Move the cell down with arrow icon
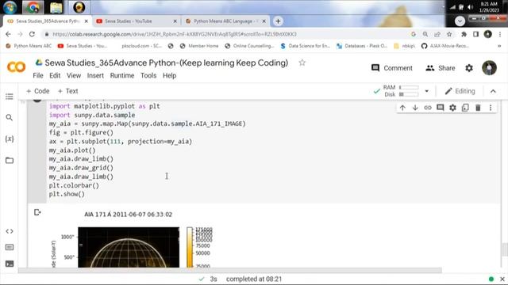The height and width of the screenshot is (285, 508). tap(415, 108)
